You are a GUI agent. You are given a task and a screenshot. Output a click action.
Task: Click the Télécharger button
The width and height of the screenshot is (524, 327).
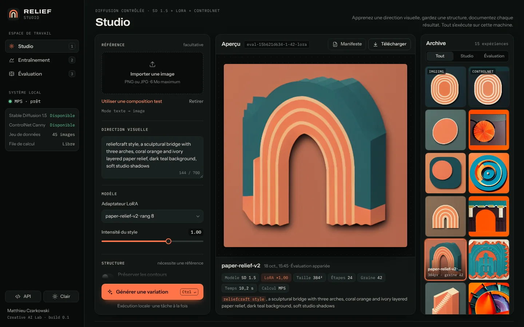point(390,44)
